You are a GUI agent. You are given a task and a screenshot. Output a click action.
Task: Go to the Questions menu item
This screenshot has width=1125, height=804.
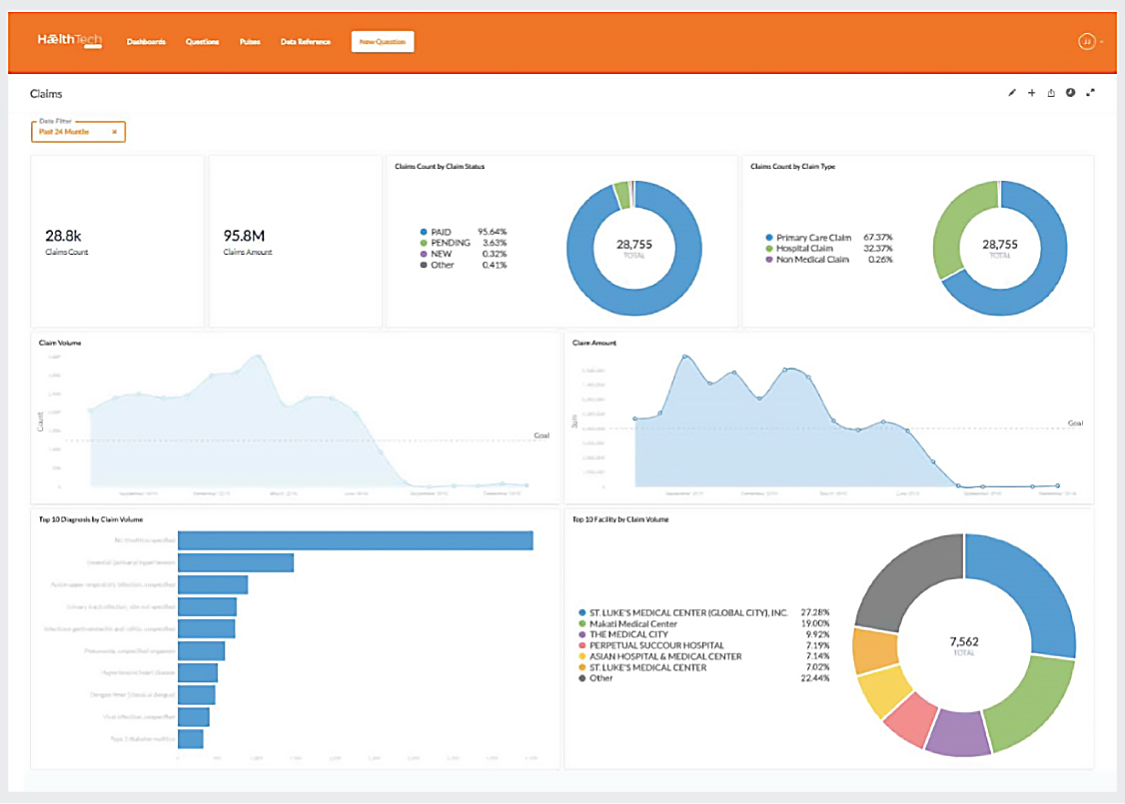(x=202, y=42)
